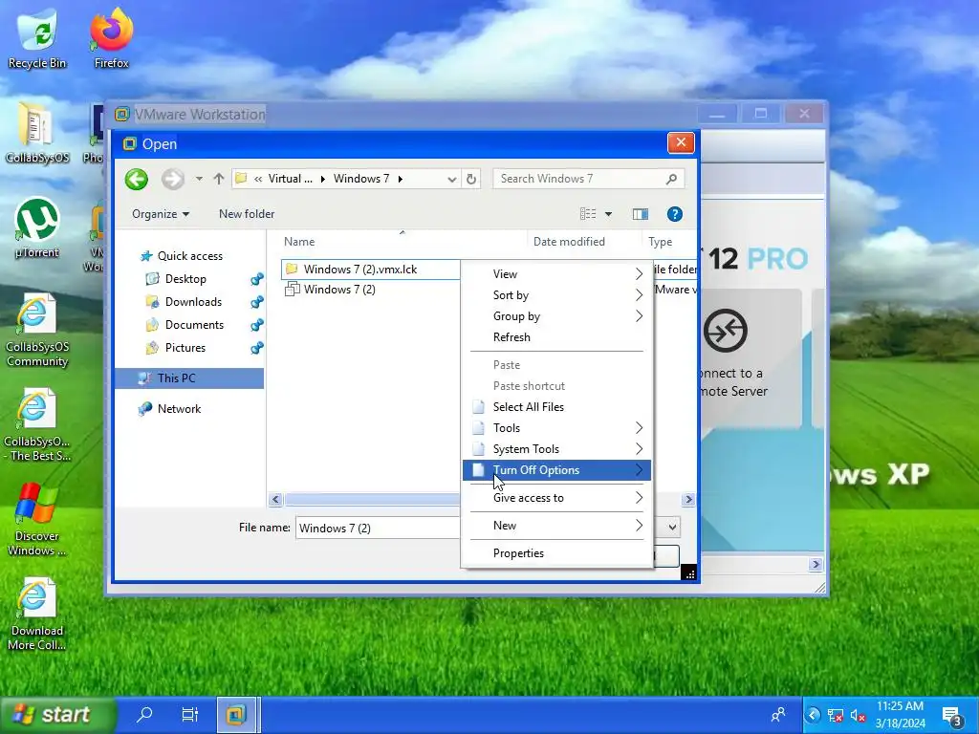Expand the file type combo box
979x734 pixels.
[672, 528]
